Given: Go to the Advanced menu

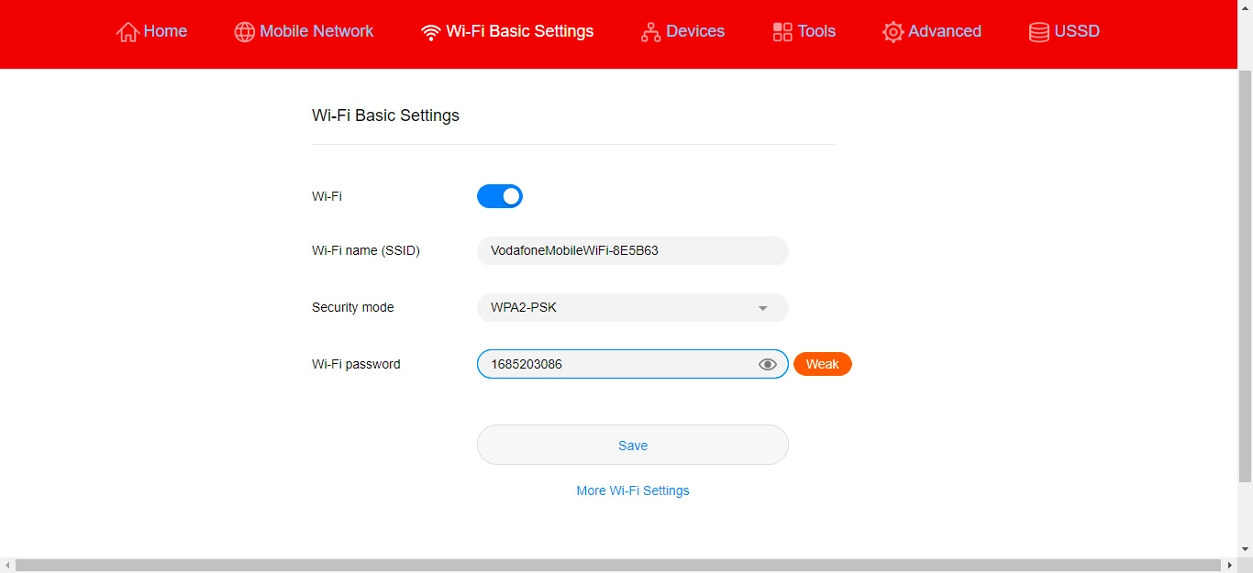Looking at the screenshot, I should (944, 31).
